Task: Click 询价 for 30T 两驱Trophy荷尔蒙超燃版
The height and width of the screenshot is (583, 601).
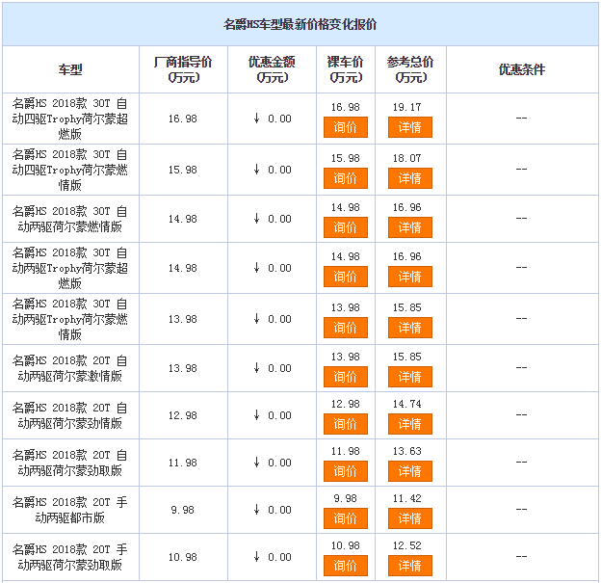Action: 346,277
